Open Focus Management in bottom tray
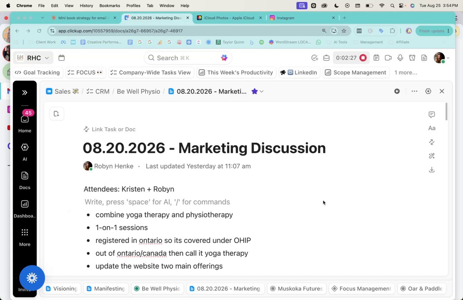 coord(362,288)
